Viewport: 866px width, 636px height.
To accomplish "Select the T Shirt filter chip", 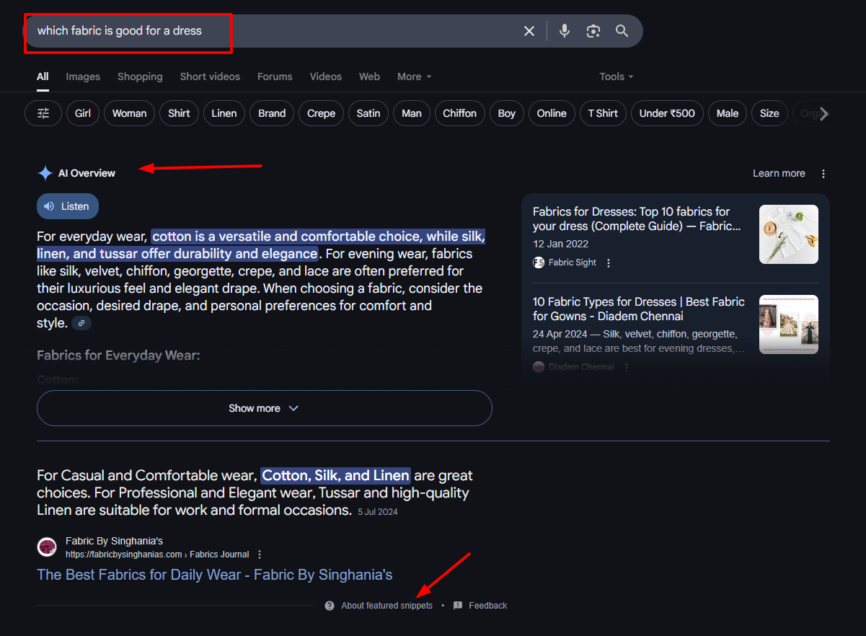I will (x=603, y=113).
